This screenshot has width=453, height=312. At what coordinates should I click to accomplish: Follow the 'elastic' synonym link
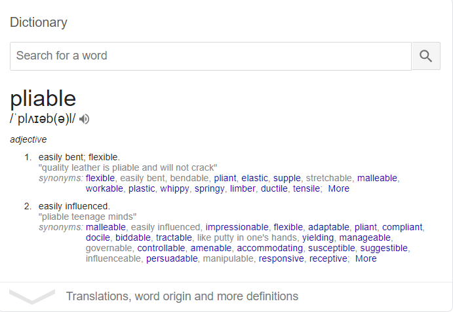pyautogui.click(x=254, y=178)
